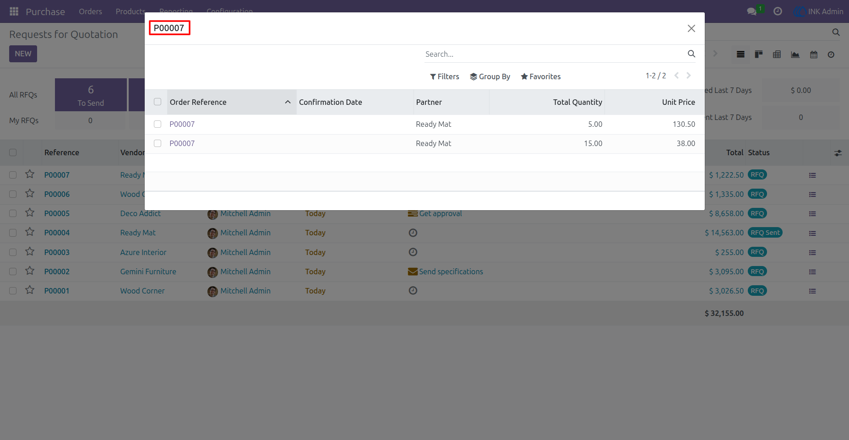The width and height of the screenshot is (849, 440).
Task: Go to next page in dialog pager
Action: coord(688,76)
